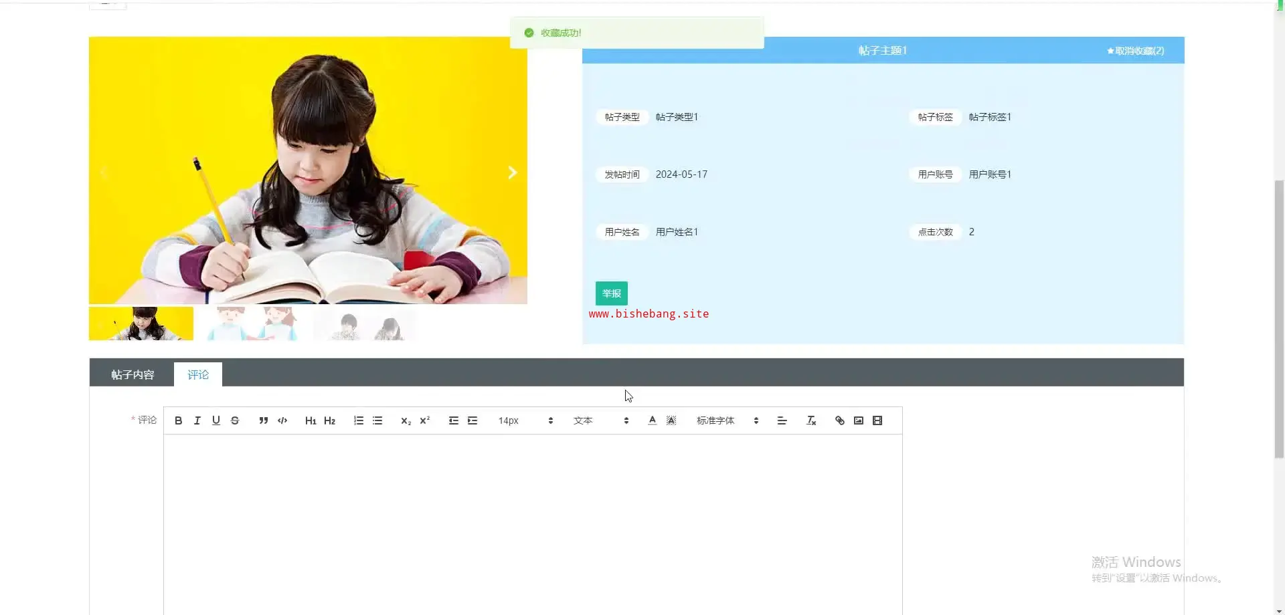The width and height of the screenshot is (1285, 615).
Task: Toggle strikethrough formatting in the comment editor
Action: point(234,420)
